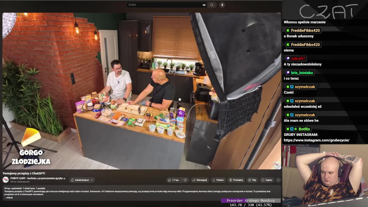Start voice search with microphone icon

pyautogui.click(x=222, y=5)
